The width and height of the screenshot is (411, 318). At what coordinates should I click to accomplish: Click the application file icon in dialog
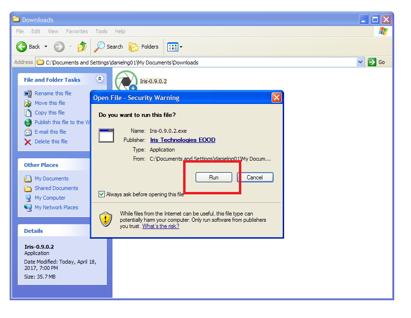[x=106, y=135]
